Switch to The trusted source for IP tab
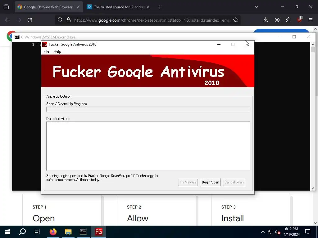 click(119, 7)
